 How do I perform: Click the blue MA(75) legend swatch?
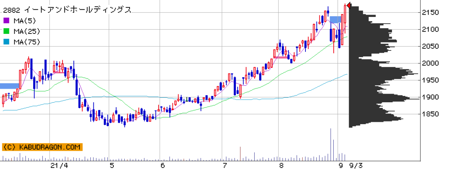6,42
